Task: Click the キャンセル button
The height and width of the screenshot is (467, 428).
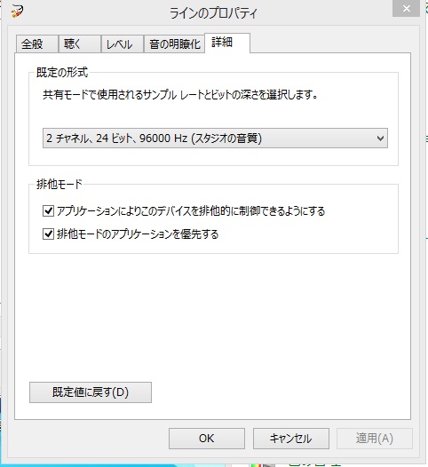Action: (291, 439)
